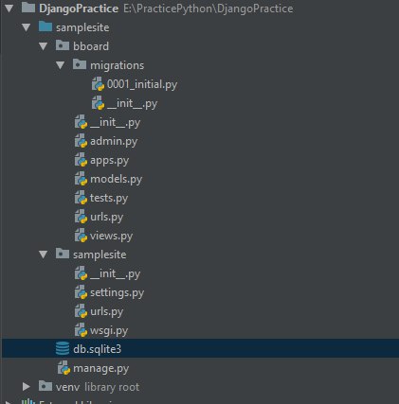Image resolution: width=399 pixels, height=404 pixels.
Task: Select the db.sqlite3 file name
Action: [x=98, y=349]
